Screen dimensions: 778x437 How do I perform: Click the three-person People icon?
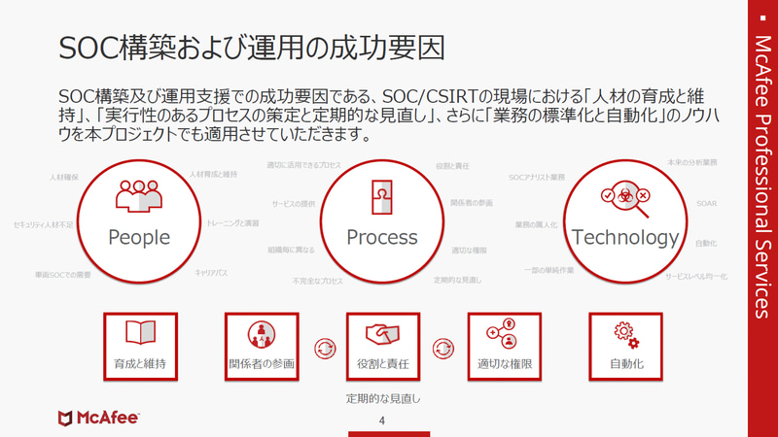pyautogui.click(x=139, y=196)
